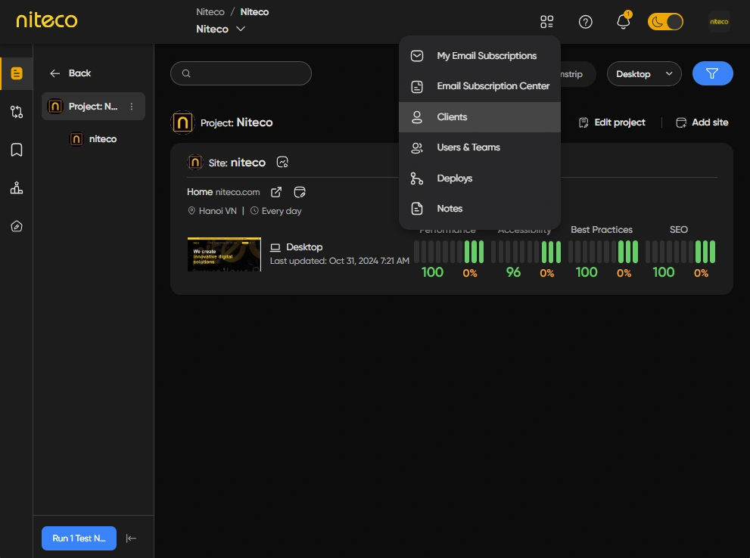Choose Email Subscription Center menu item
This screenshot has width=750, height=558.
point(480,86)
